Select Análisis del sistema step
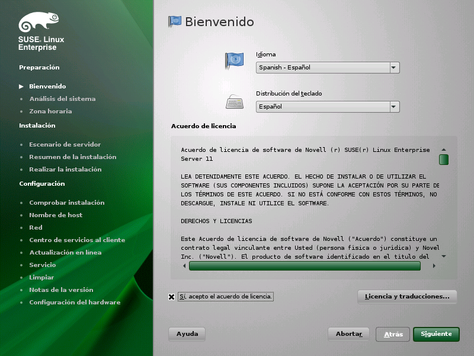474x356 pixels. click(63, 98)
